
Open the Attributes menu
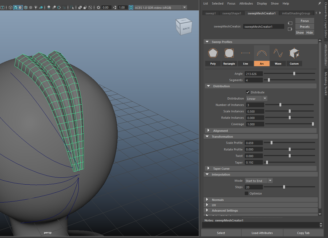pyautogui.click(x=246, y=3)
